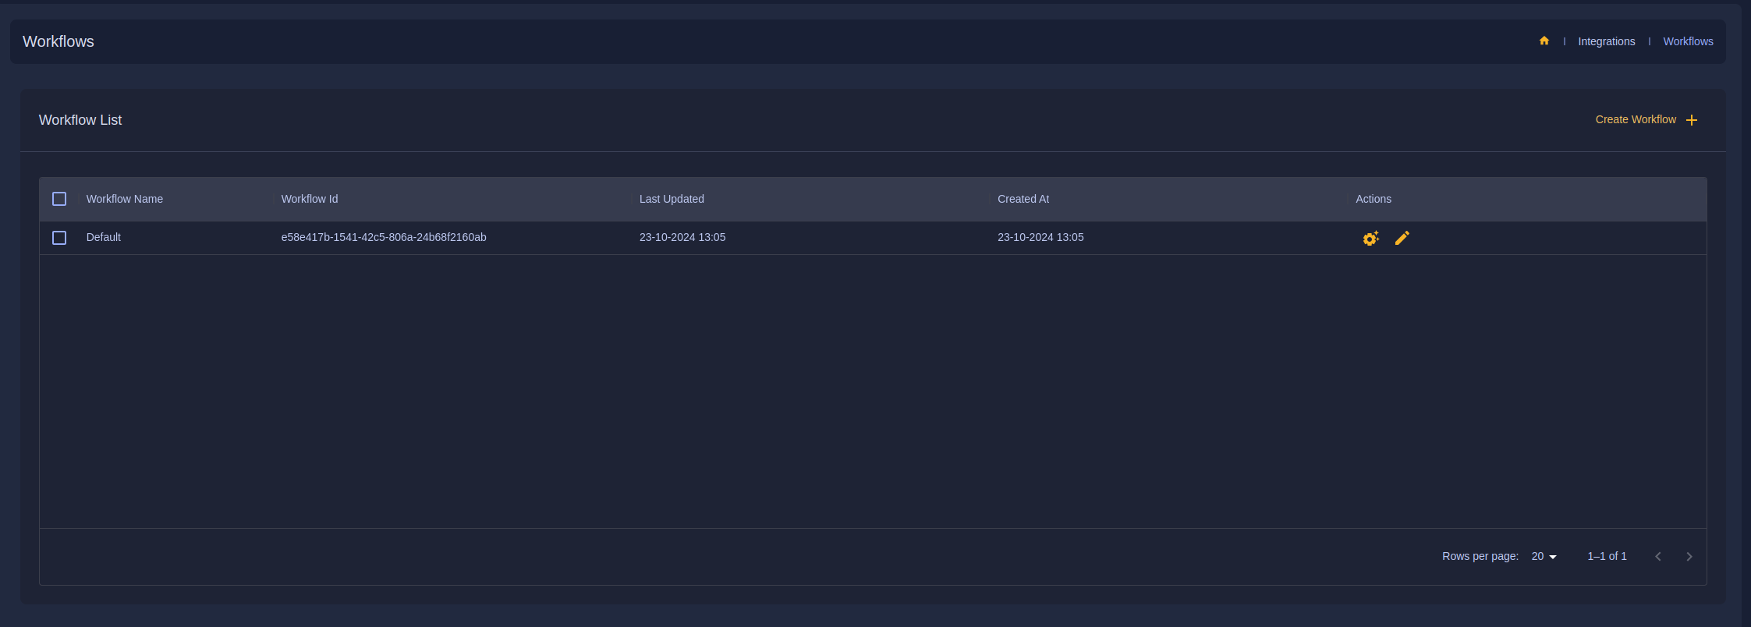1751x627 pixels.
Task: Go to the next page arrow
Action: tap(1689, 557)
